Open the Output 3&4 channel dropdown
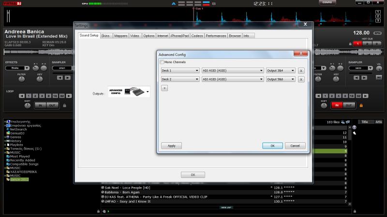The width and height of the screenshot is (387, 217). 281,70
